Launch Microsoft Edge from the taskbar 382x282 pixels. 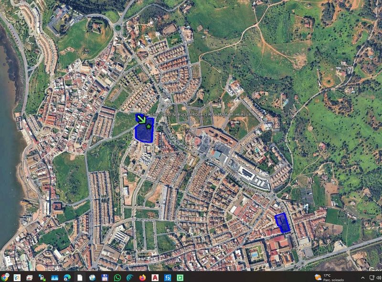click(67, 277)
